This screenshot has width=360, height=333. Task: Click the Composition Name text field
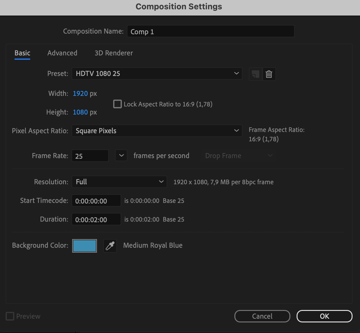point(210,31)
